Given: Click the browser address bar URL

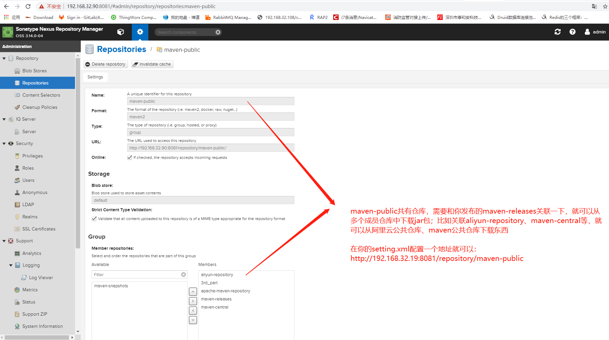Looking at the screenshot, I should pyautogui.click(x=141, y=6).
